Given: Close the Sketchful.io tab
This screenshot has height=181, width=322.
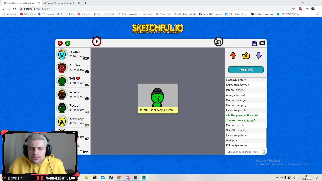Looking at the screenshot, I should pos(39,3).
